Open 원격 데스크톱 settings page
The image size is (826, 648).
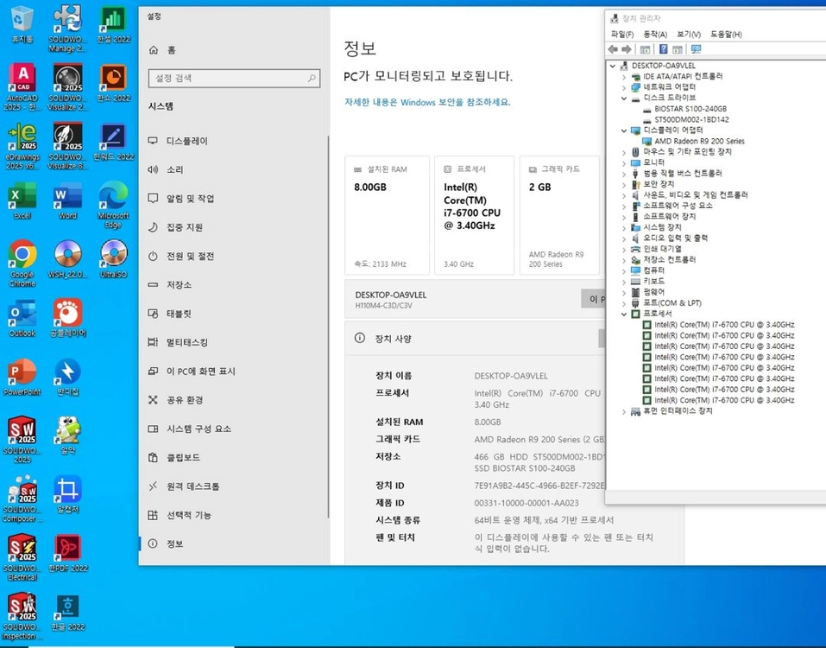click(234, 486)
